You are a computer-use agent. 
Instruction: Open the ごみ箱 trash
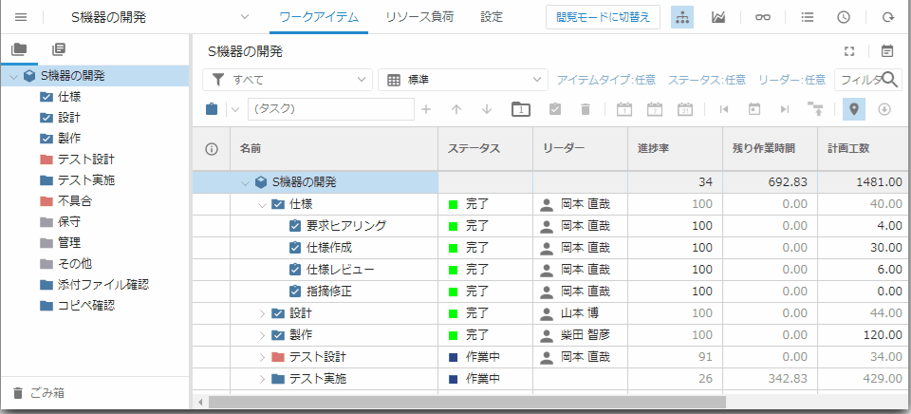(38, 393)
